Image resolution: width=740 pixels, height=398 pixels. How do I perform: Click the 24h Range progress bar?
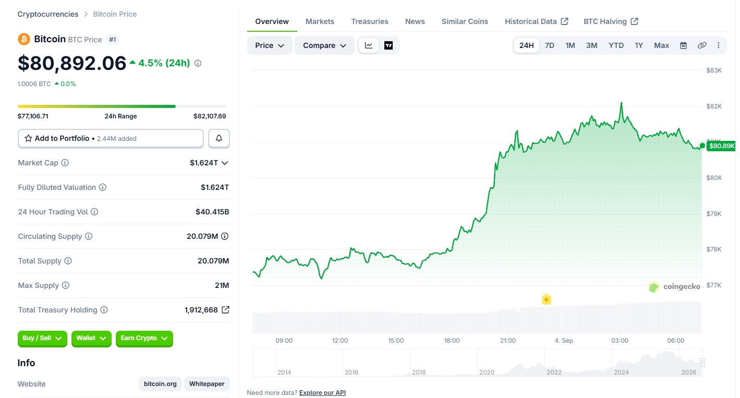122,106
